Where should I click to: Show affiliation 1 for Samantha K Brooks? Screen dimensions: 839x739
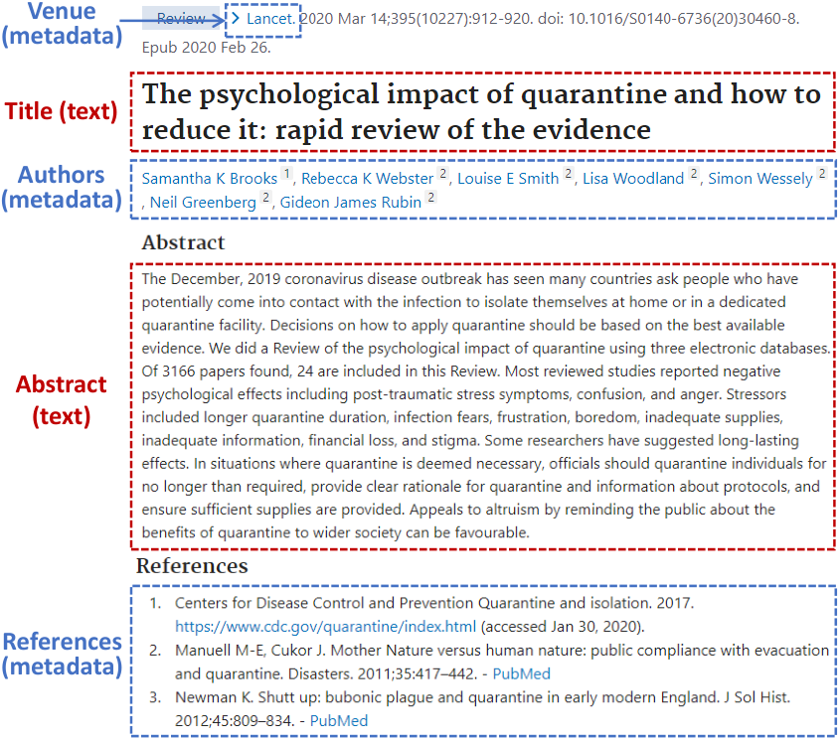[x=287, y=173]
